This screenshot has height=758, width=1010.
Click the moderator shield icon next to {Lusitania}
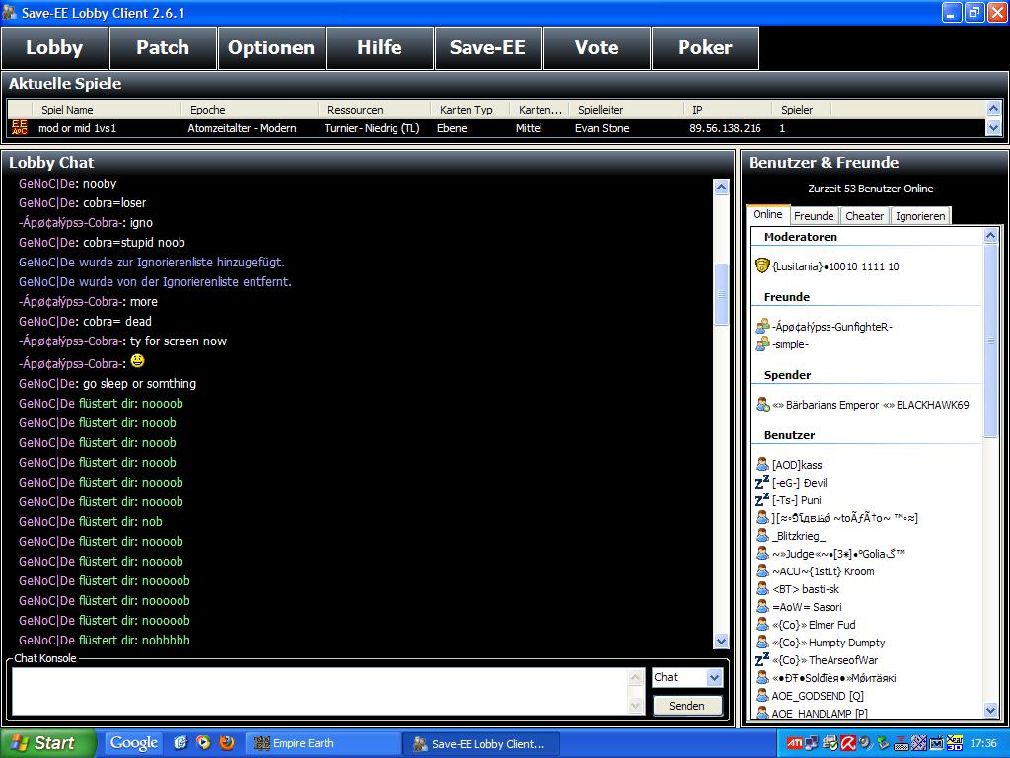click(x=761, y=265)
